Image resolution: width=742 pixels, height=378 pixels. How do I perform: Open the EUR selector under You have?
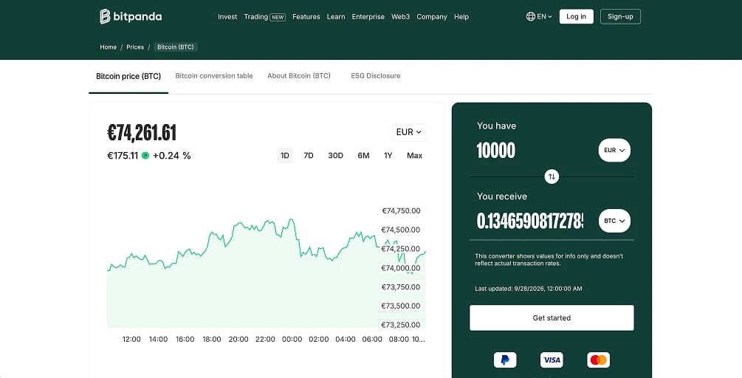(x=614, y=151)
